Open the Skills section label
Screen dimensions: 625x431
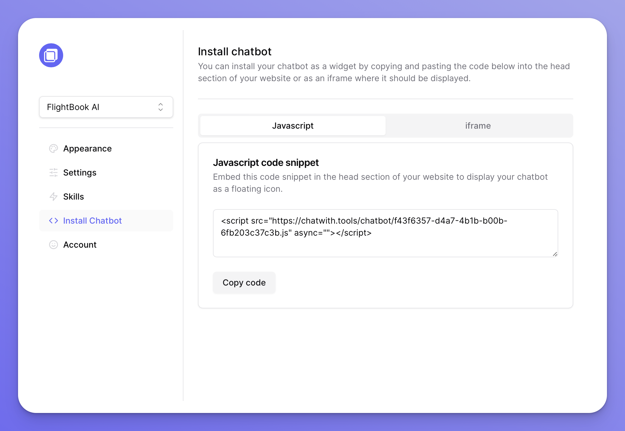click(73, 197)
